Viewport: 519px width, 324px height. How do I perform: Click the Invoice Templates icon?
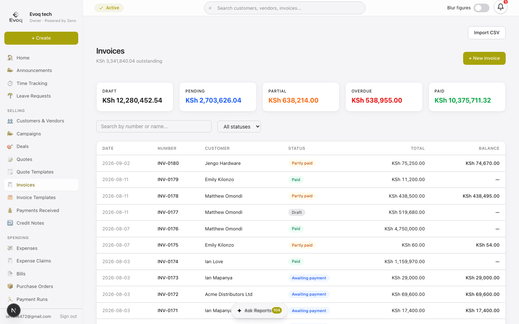click(10, 198)
